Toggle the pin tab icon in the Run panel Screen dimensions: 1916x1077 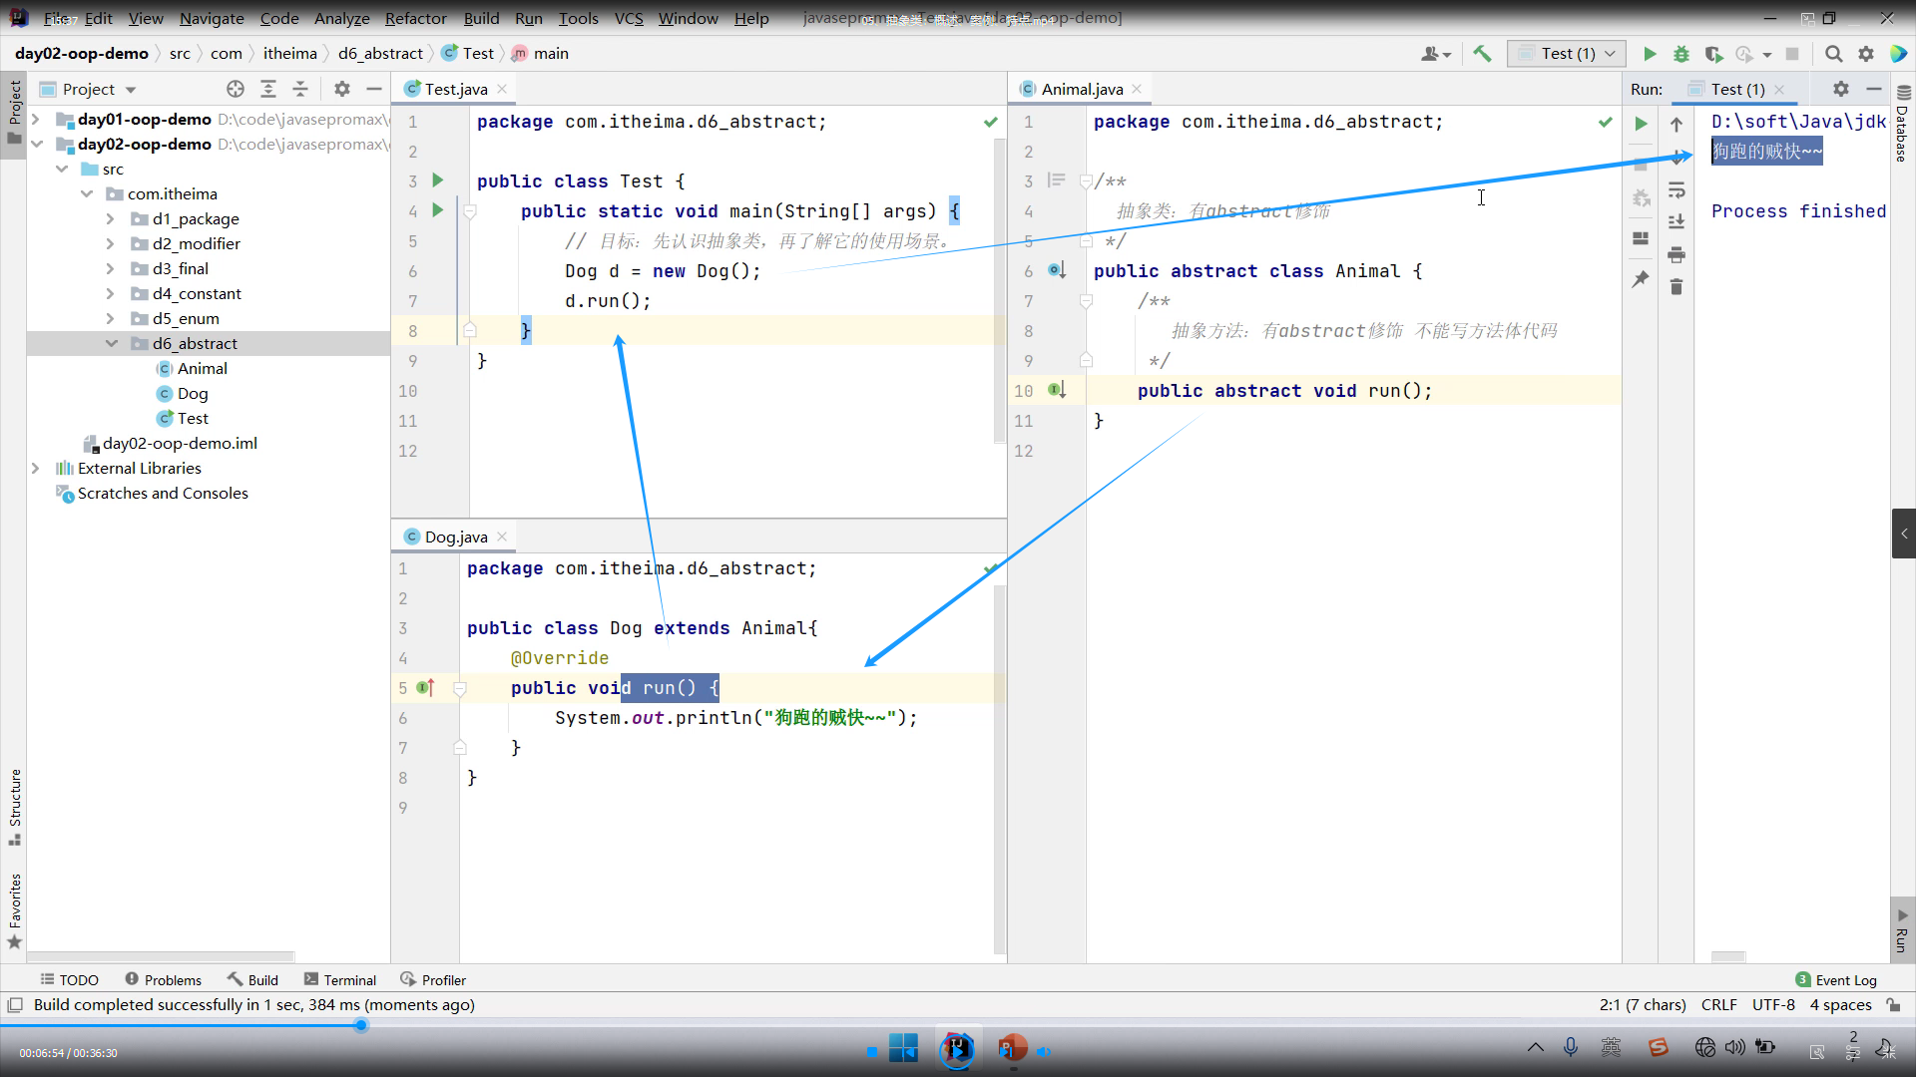1641,279
